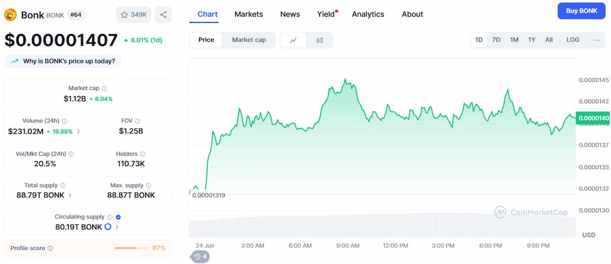Click the Buy BONK button
The width and height of the screenshot is (611, 264).
tap(581, 11)
